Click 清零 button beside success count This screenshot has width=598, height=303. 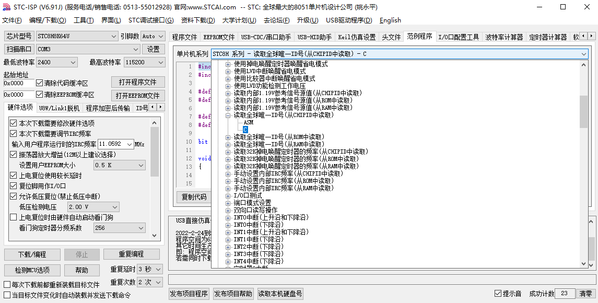click(585, 294)
